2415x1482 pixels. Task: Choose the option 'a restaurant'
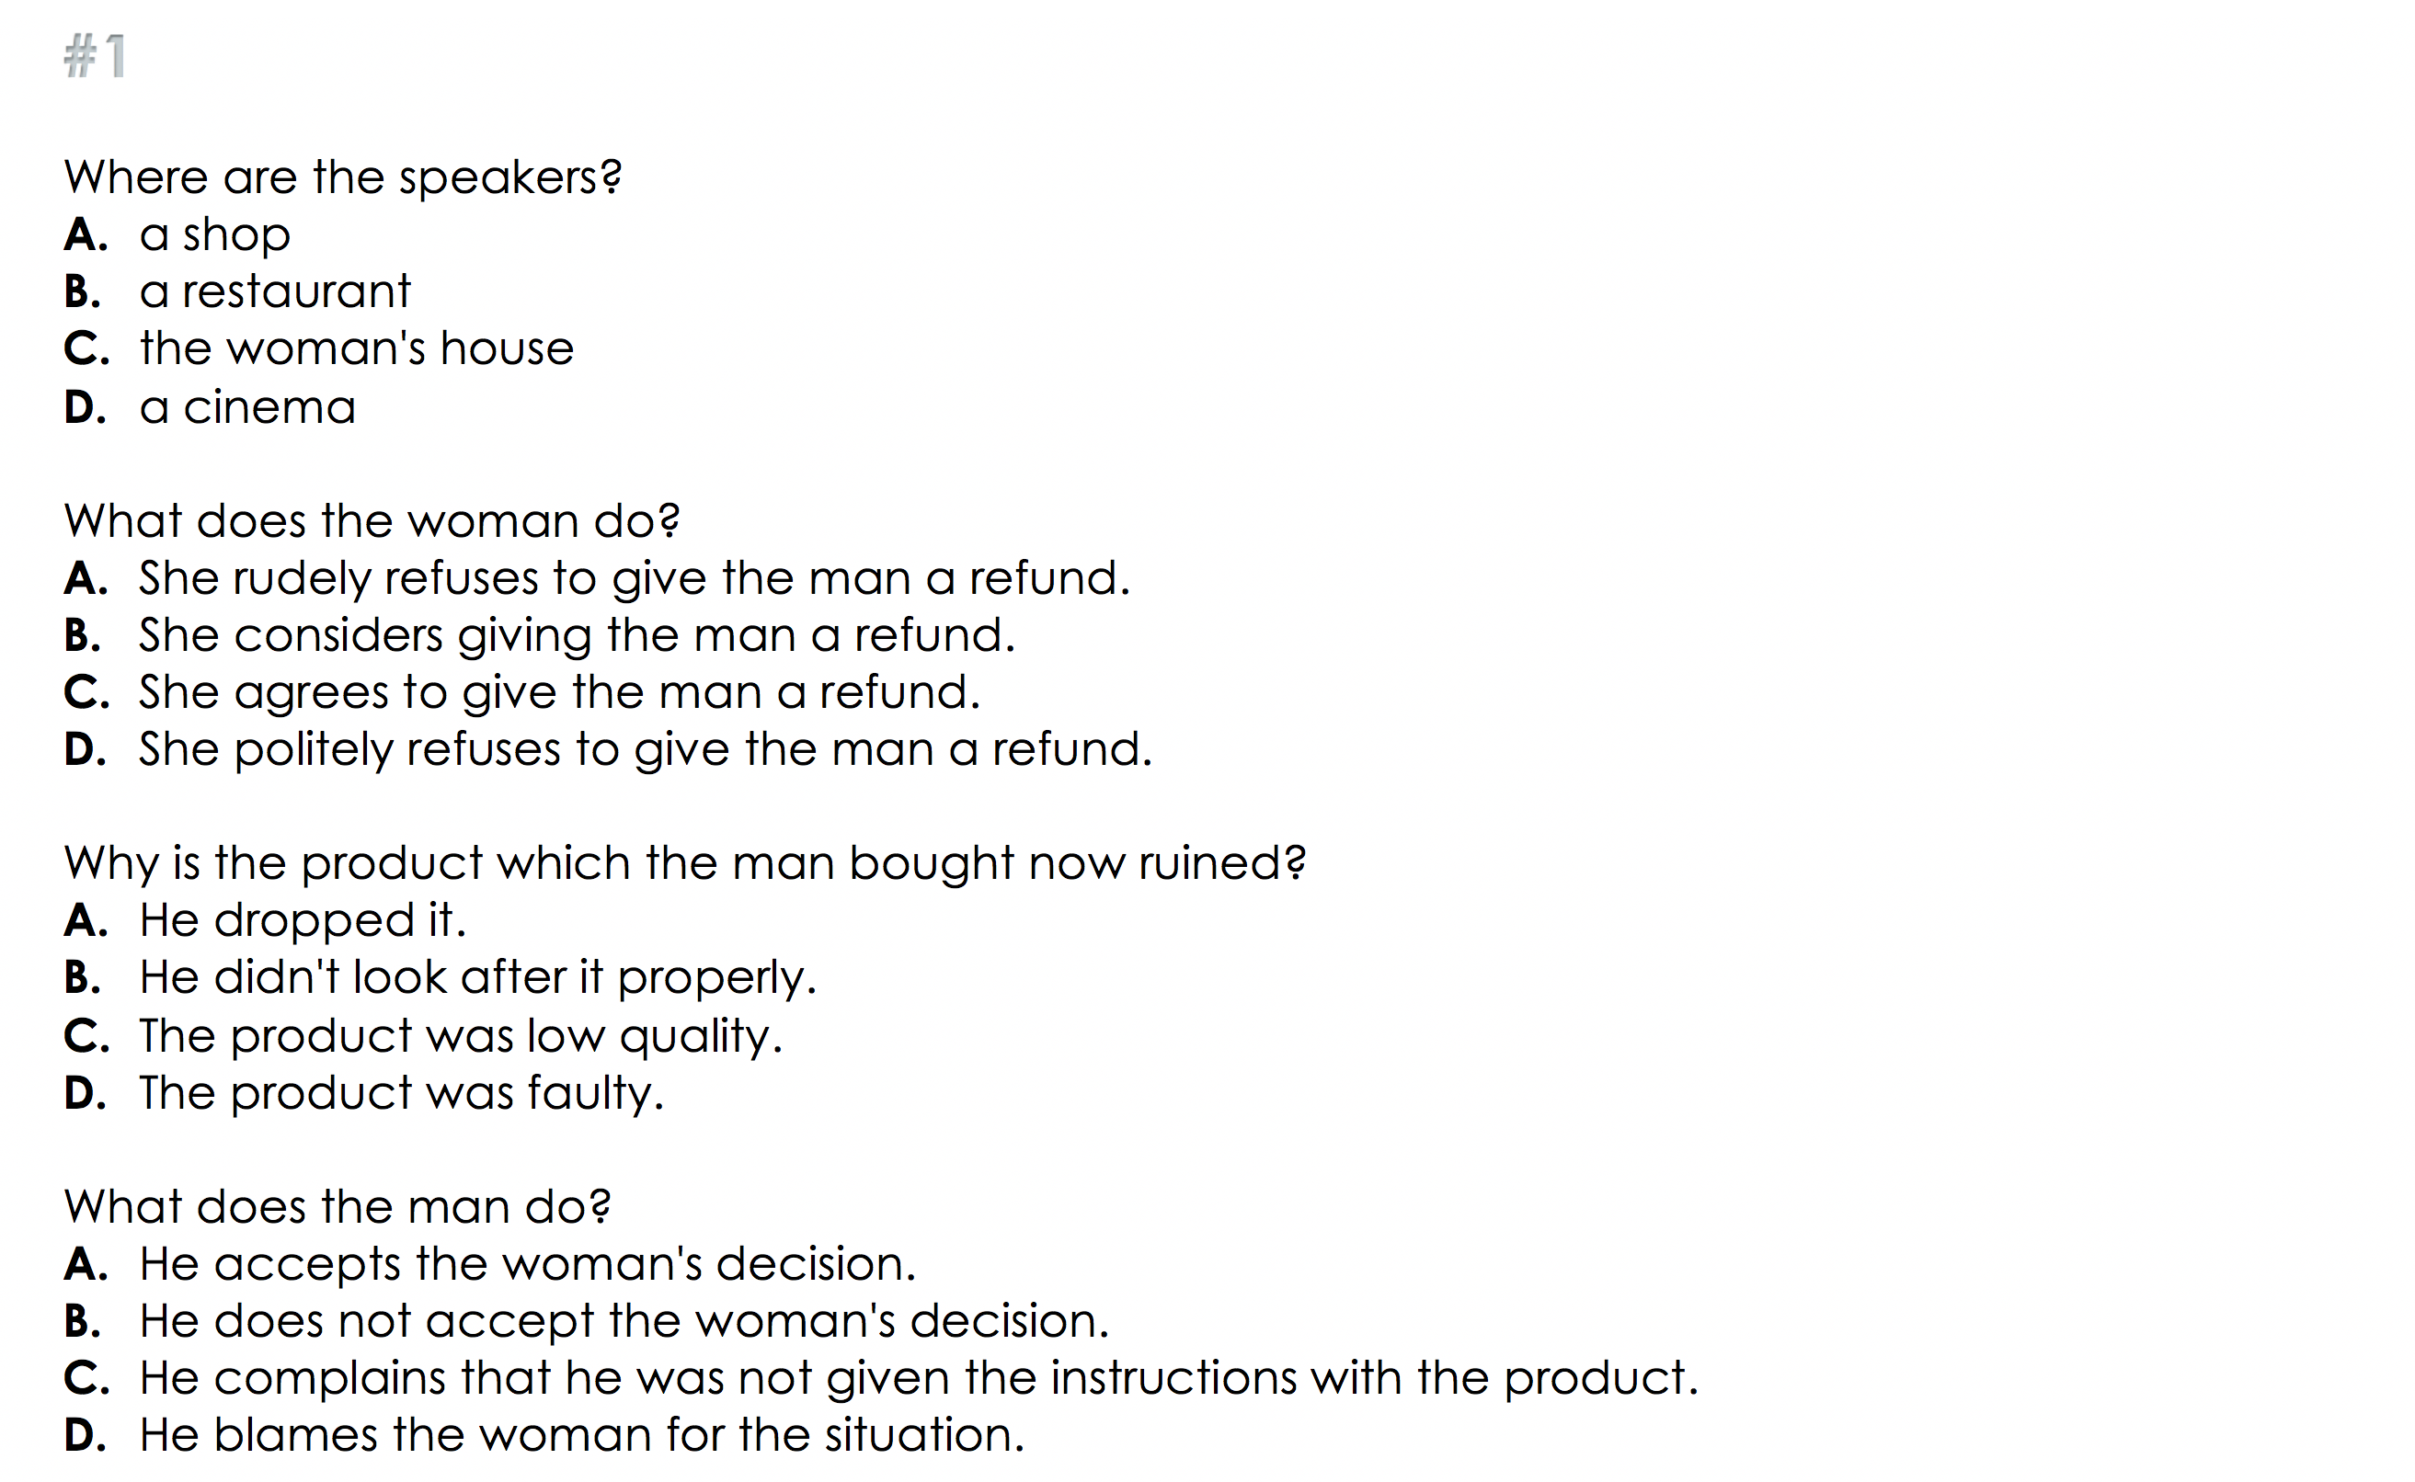pos(273,292)
